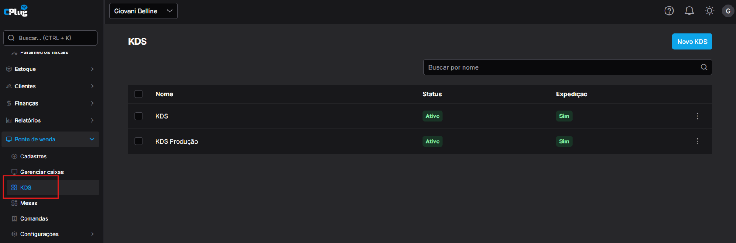Screen dimensions: 736x243
Task: Expand the Configurações submenu chevron
Action: (x=92, y=234)
